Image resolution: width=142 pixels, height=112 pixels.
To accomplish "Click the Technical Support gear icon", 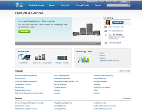I will tap(106, 43).
